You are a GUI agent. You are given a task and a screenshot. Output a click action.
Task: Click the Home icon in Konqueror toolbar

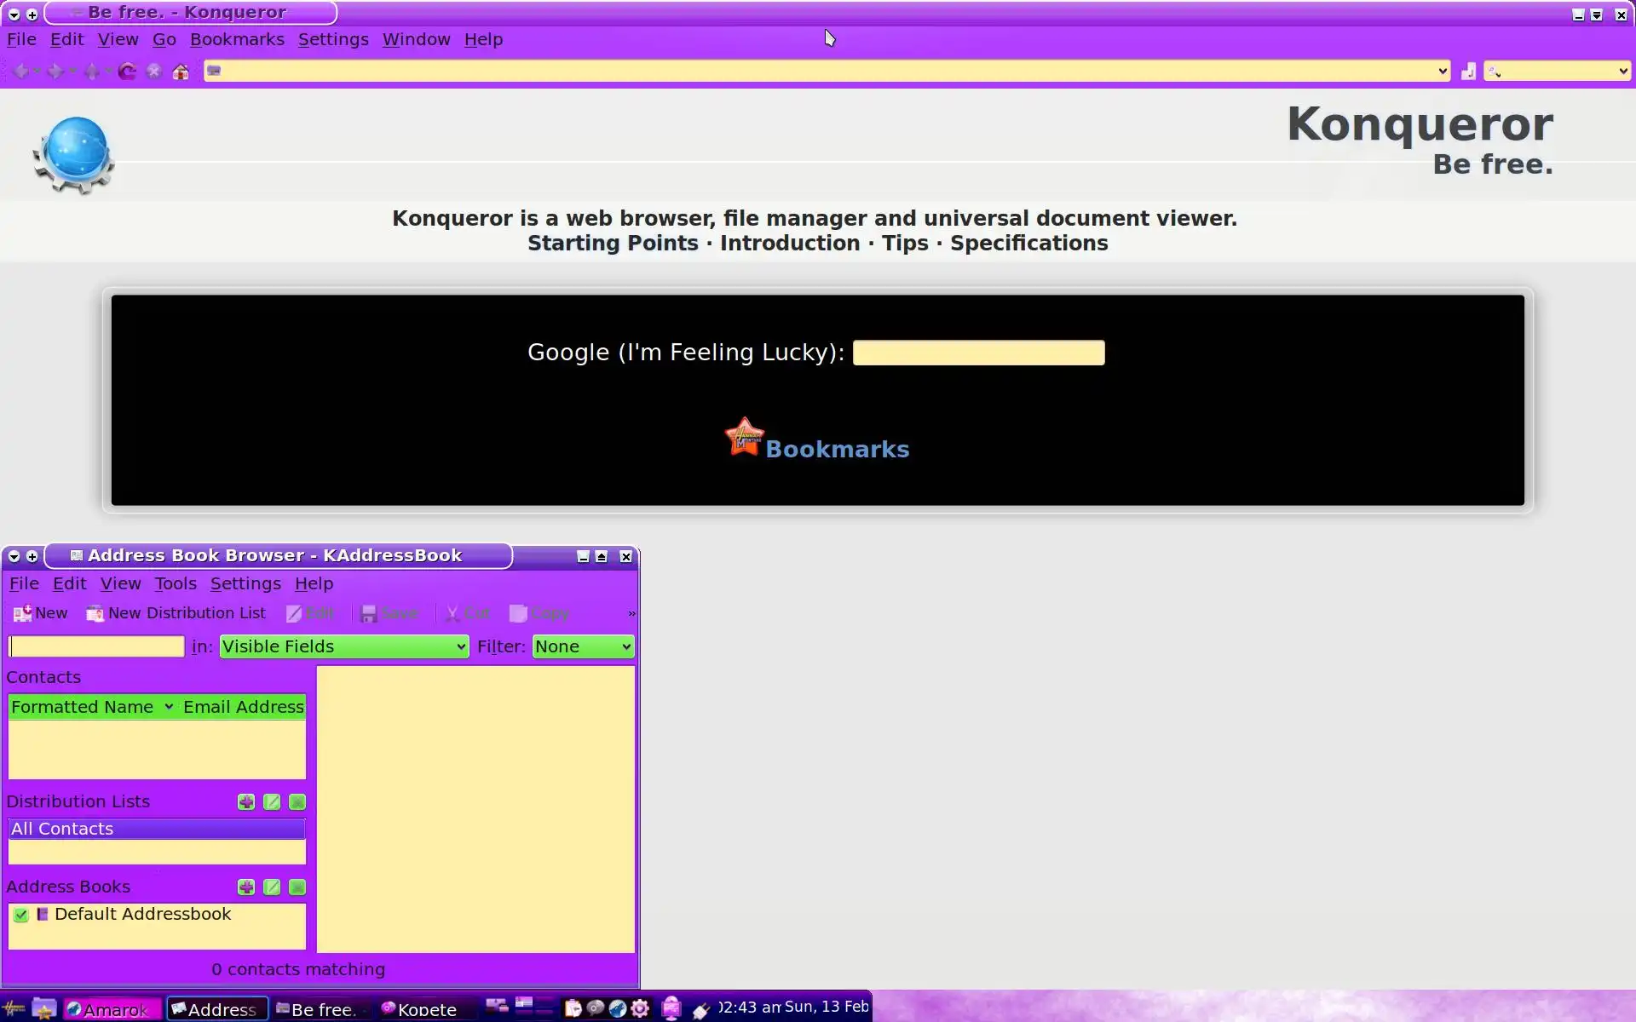coord(181,72)
